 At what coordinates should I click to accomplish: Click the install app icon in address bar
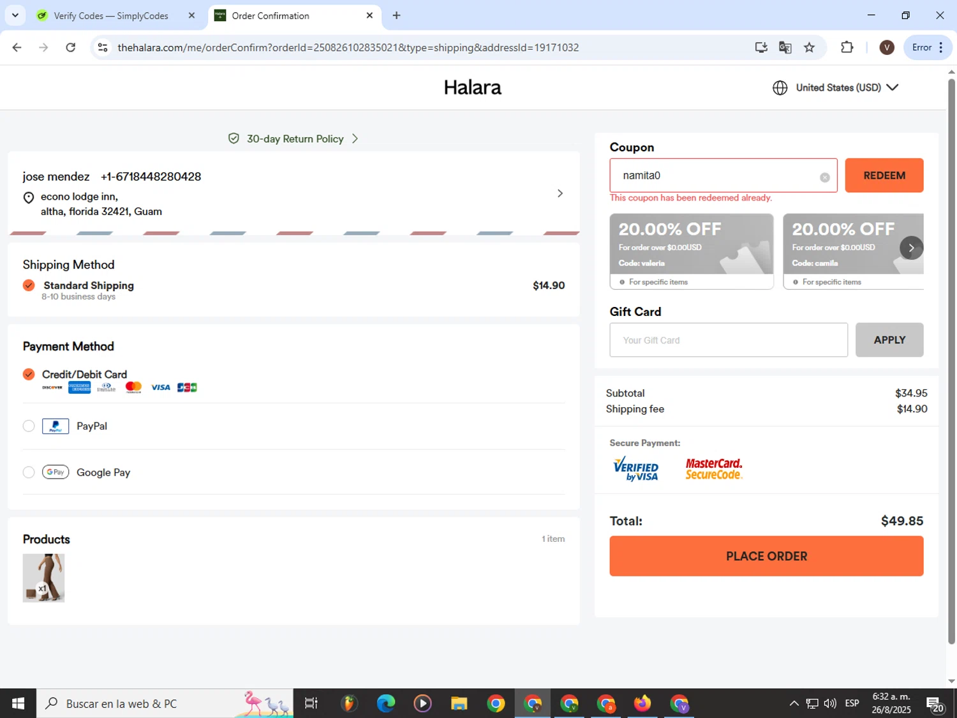[761, 47]
